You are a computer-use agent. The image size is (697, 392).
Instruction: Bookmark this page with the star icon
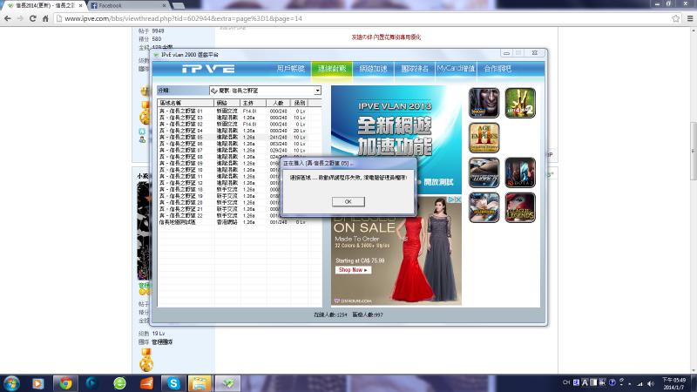pos(675,18)
